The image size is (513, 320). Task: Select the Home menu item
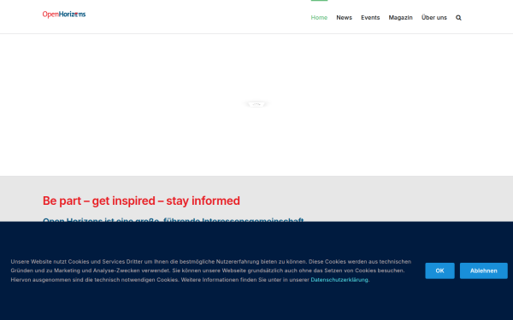pyautogui.click(x=319, y=18)
